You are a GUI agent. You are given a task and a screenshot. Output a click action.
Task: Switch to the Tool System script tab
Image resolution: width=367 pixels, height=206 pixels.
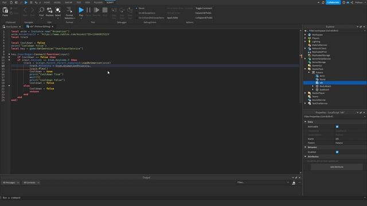11,27
